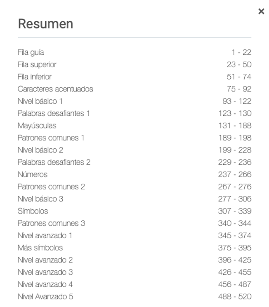Close the Resumen dialog

tap(261, 12)
